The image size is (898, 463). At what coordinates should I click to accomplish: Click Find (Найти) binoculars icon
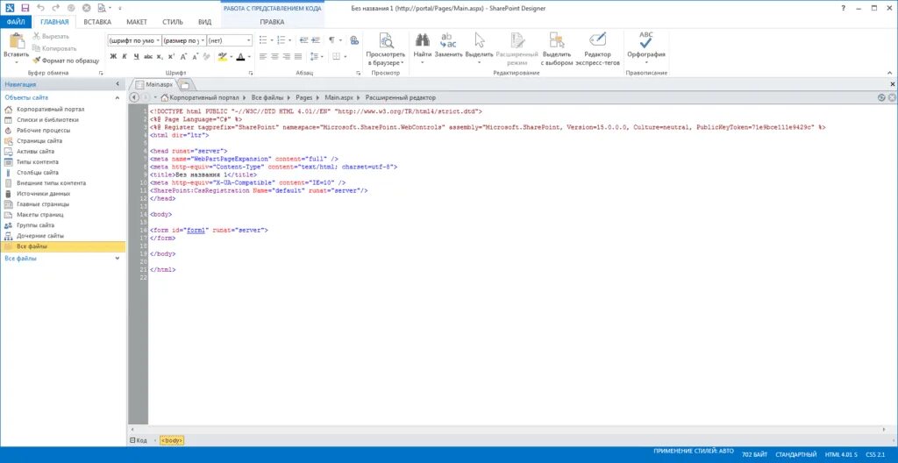pos(423,40)
